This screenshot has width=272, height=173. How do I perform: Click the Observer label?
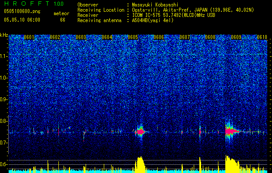tap(88, 5)
